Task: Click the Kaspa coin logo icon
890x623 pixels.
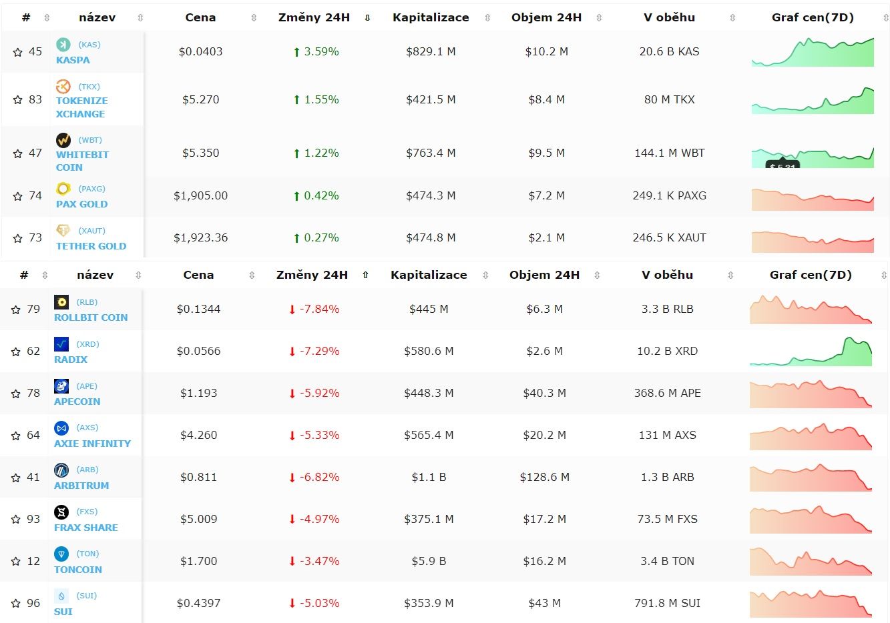Action: 63,45
